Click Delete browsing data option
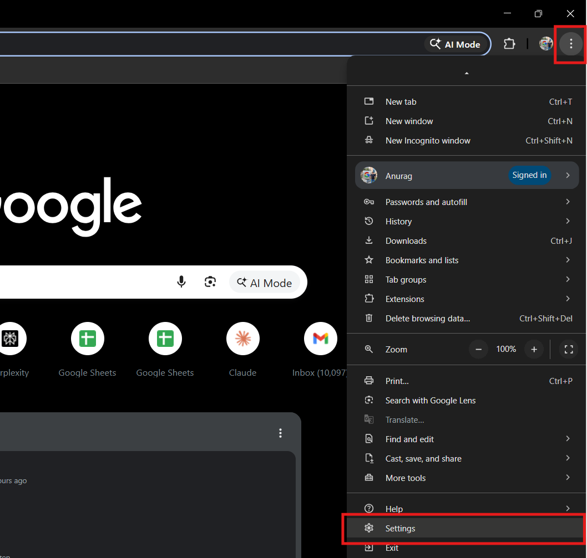 click(x=427, y=318)
